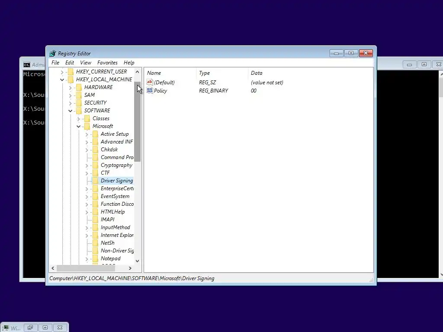Open the View menu
Viewport: 443px width, 332px height.
tap(86, 63)
